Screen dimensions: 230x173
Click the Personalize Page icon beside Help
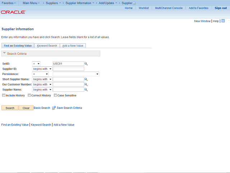(x=223, y=21)
